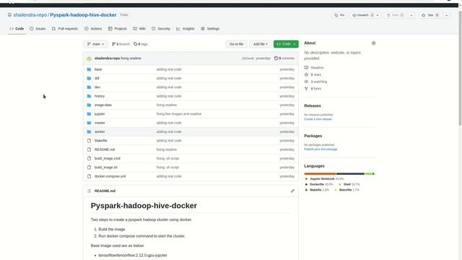Click the worker folder icon

click(89, 131)
